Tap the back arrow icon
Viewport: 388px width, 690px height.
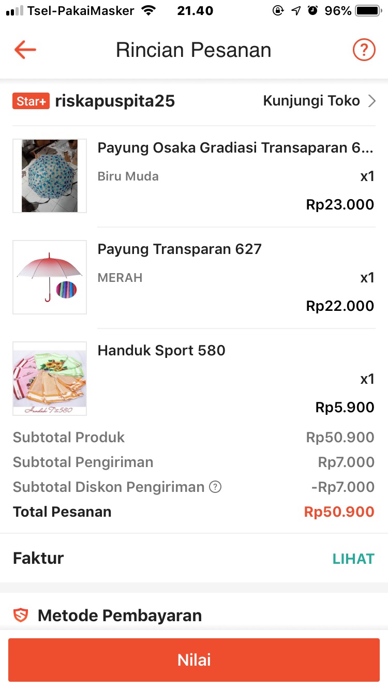pyautogui.click(x=25, y=50)
